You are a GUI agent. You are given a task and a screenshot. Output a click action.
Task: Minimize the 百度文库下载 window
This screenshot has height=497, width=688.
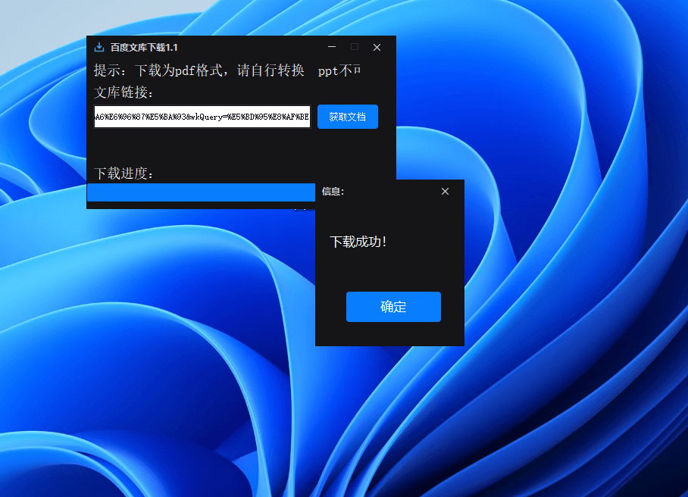(x=331, y=47)
